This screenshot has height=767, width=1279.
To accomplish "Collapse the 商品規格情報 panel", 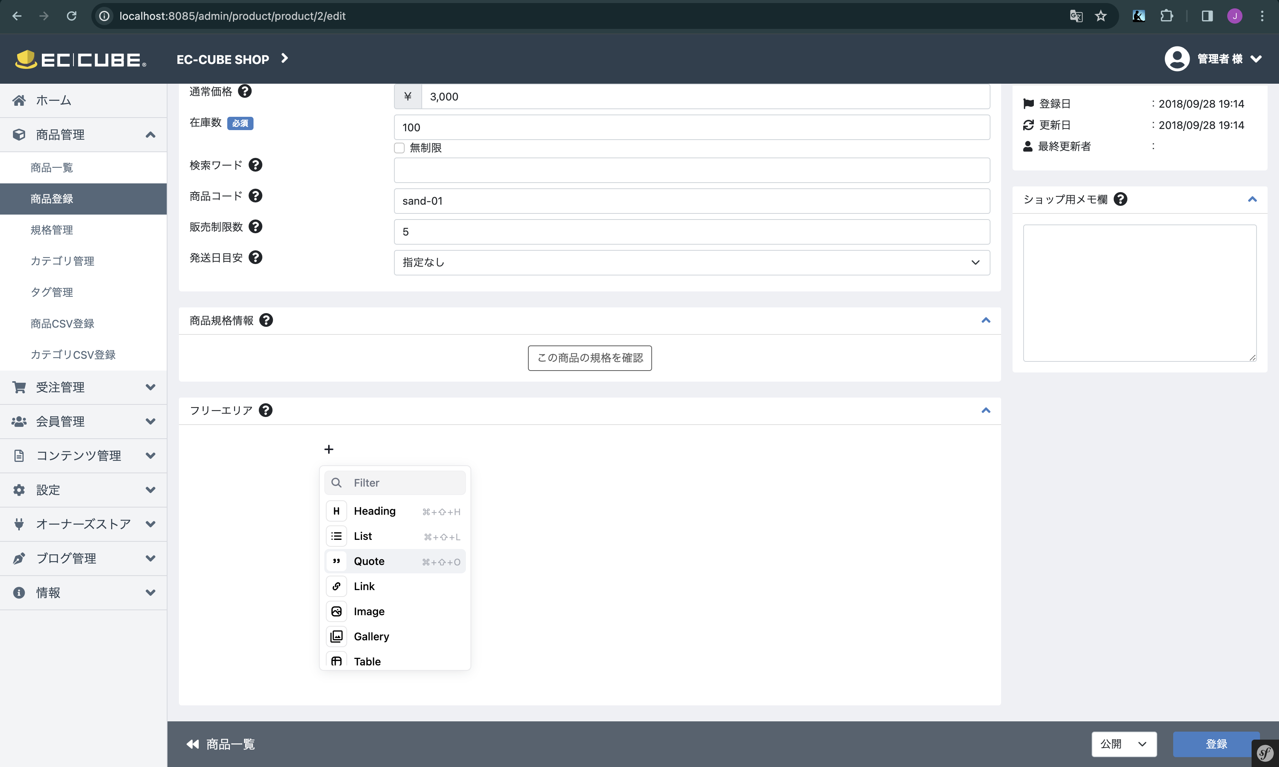I will (x=986, y=320).
